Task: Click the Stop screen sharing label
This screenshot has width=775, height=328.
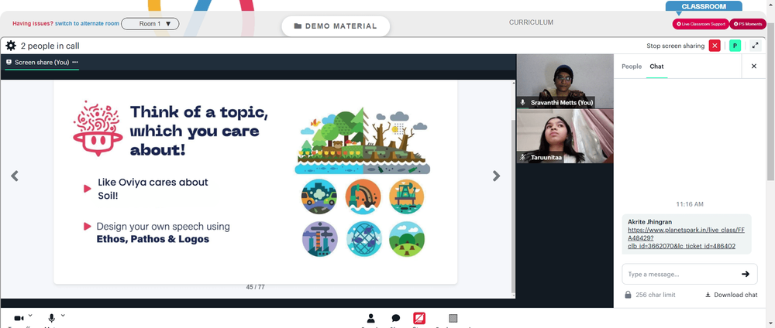Action: (x=675, y=46)
